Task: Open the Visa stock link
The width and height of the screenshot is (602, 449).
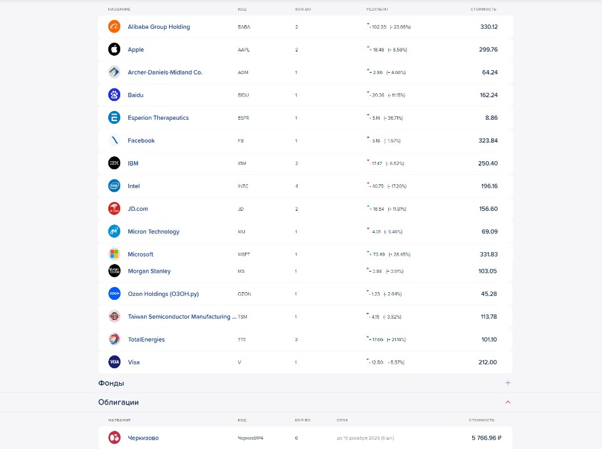Action: point(133,362)
